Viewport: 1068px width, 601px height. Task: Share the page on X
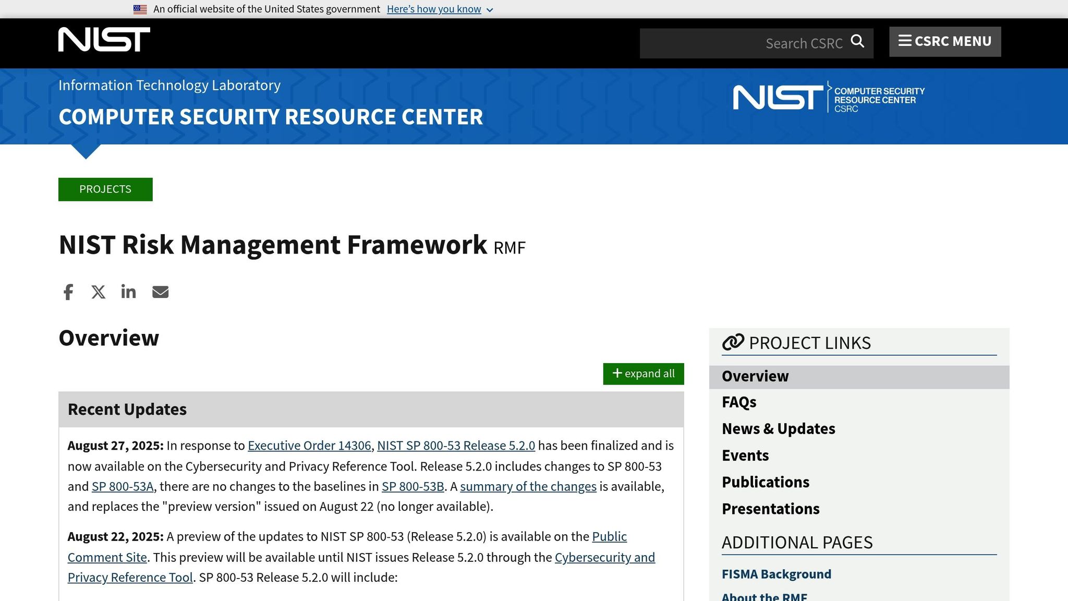tap(98, 292)
